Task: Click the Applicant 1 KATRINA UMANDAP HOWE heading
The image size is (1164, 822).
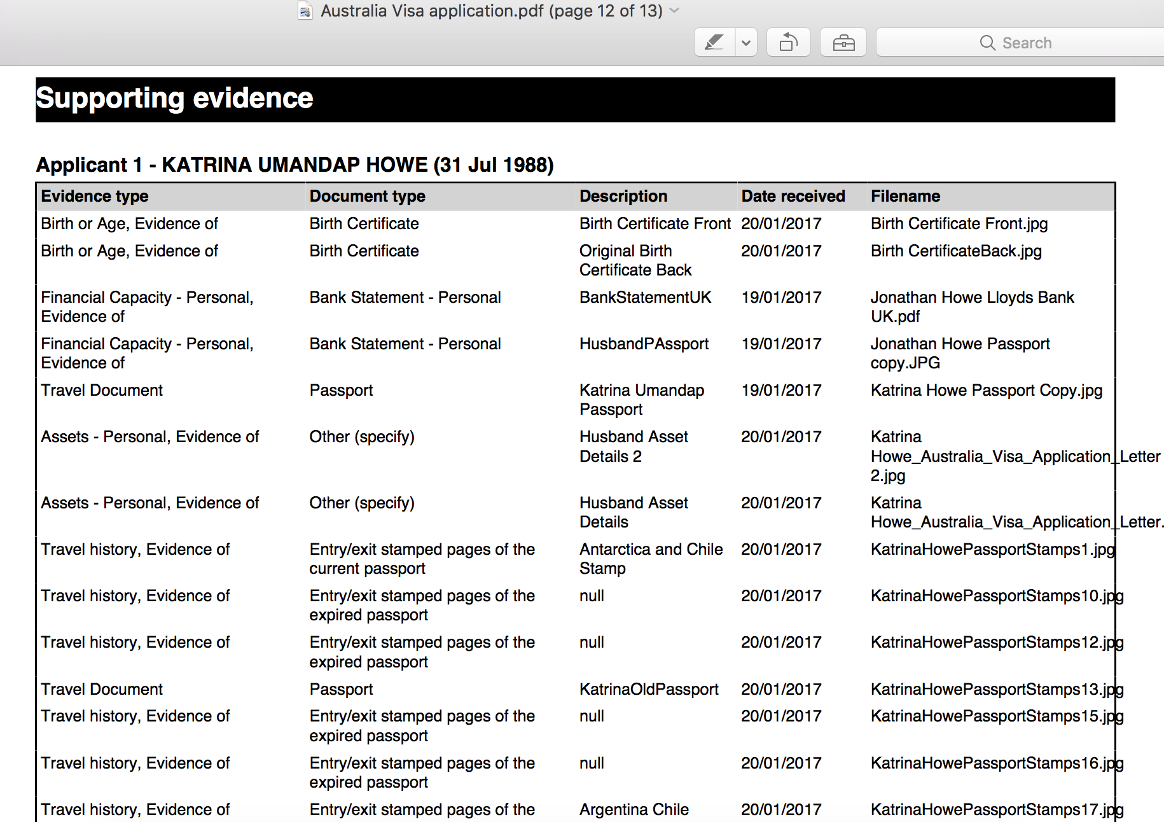Action: 294,165
